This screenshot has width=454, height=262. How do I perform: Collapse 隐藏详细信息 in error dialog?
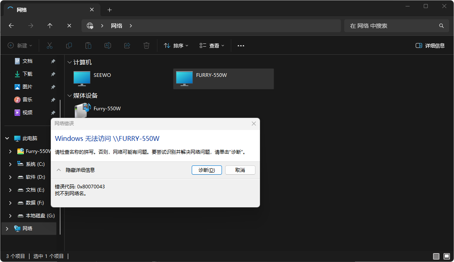pyautogui.click(x=75, y=170)
